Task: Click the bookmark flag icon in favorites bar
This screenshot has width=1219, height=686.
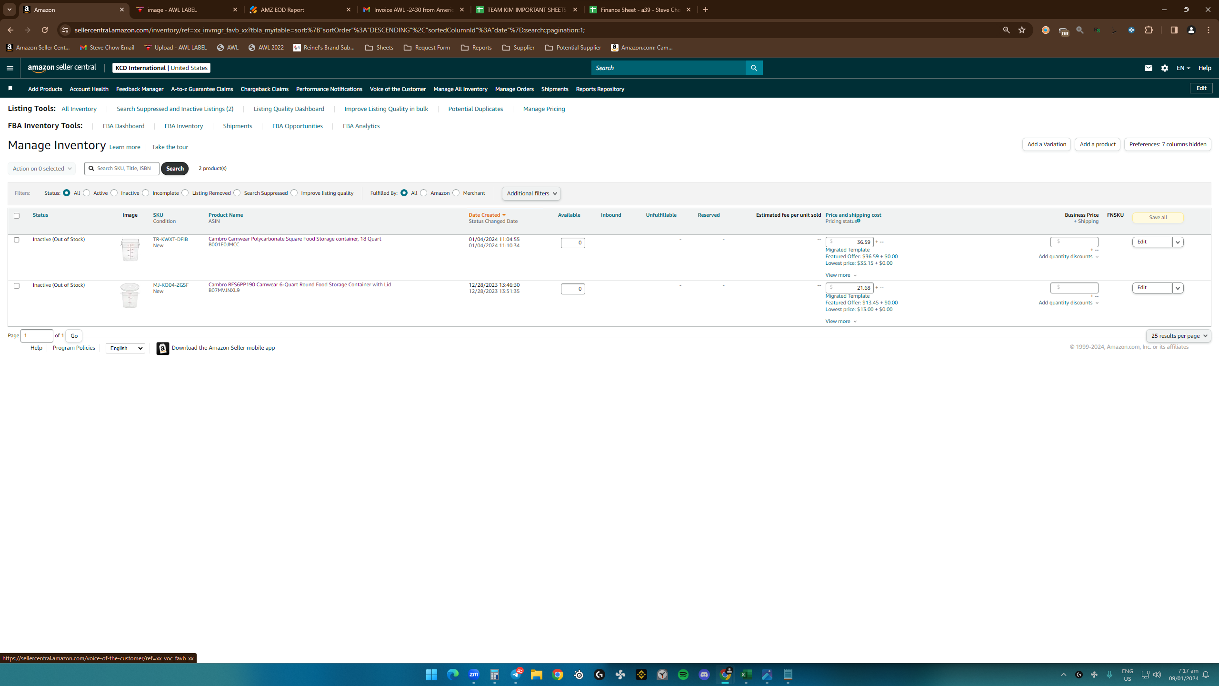Action: (10, 89)
